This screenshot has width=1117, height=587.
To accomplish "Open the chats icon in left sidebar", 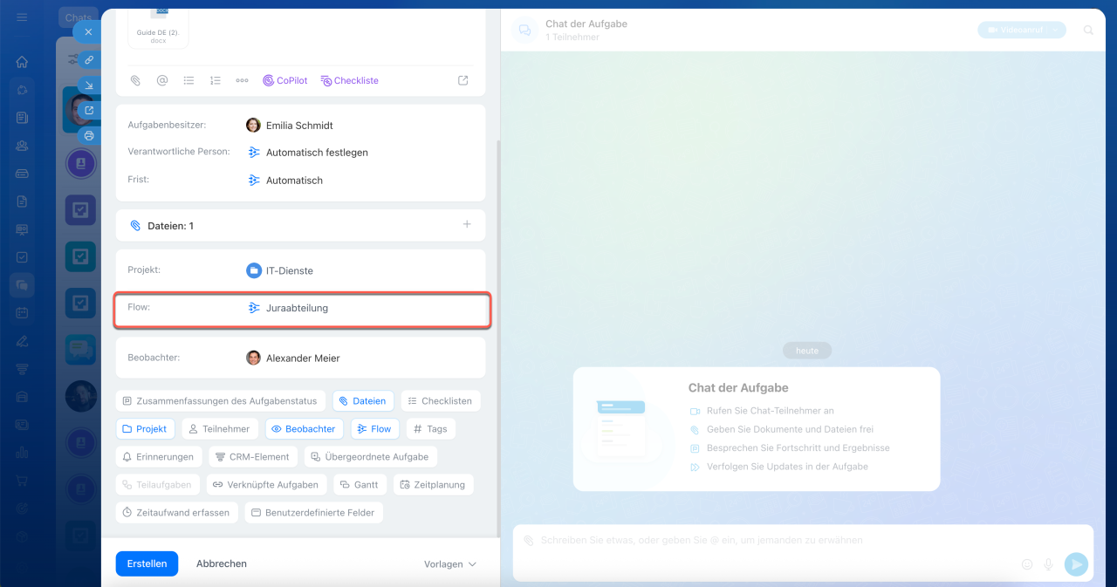I will (22, 284).
